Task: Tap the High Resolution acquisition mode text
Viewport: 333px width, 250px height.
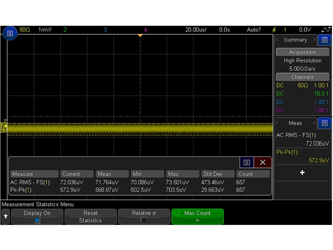Action: (302, 61)
